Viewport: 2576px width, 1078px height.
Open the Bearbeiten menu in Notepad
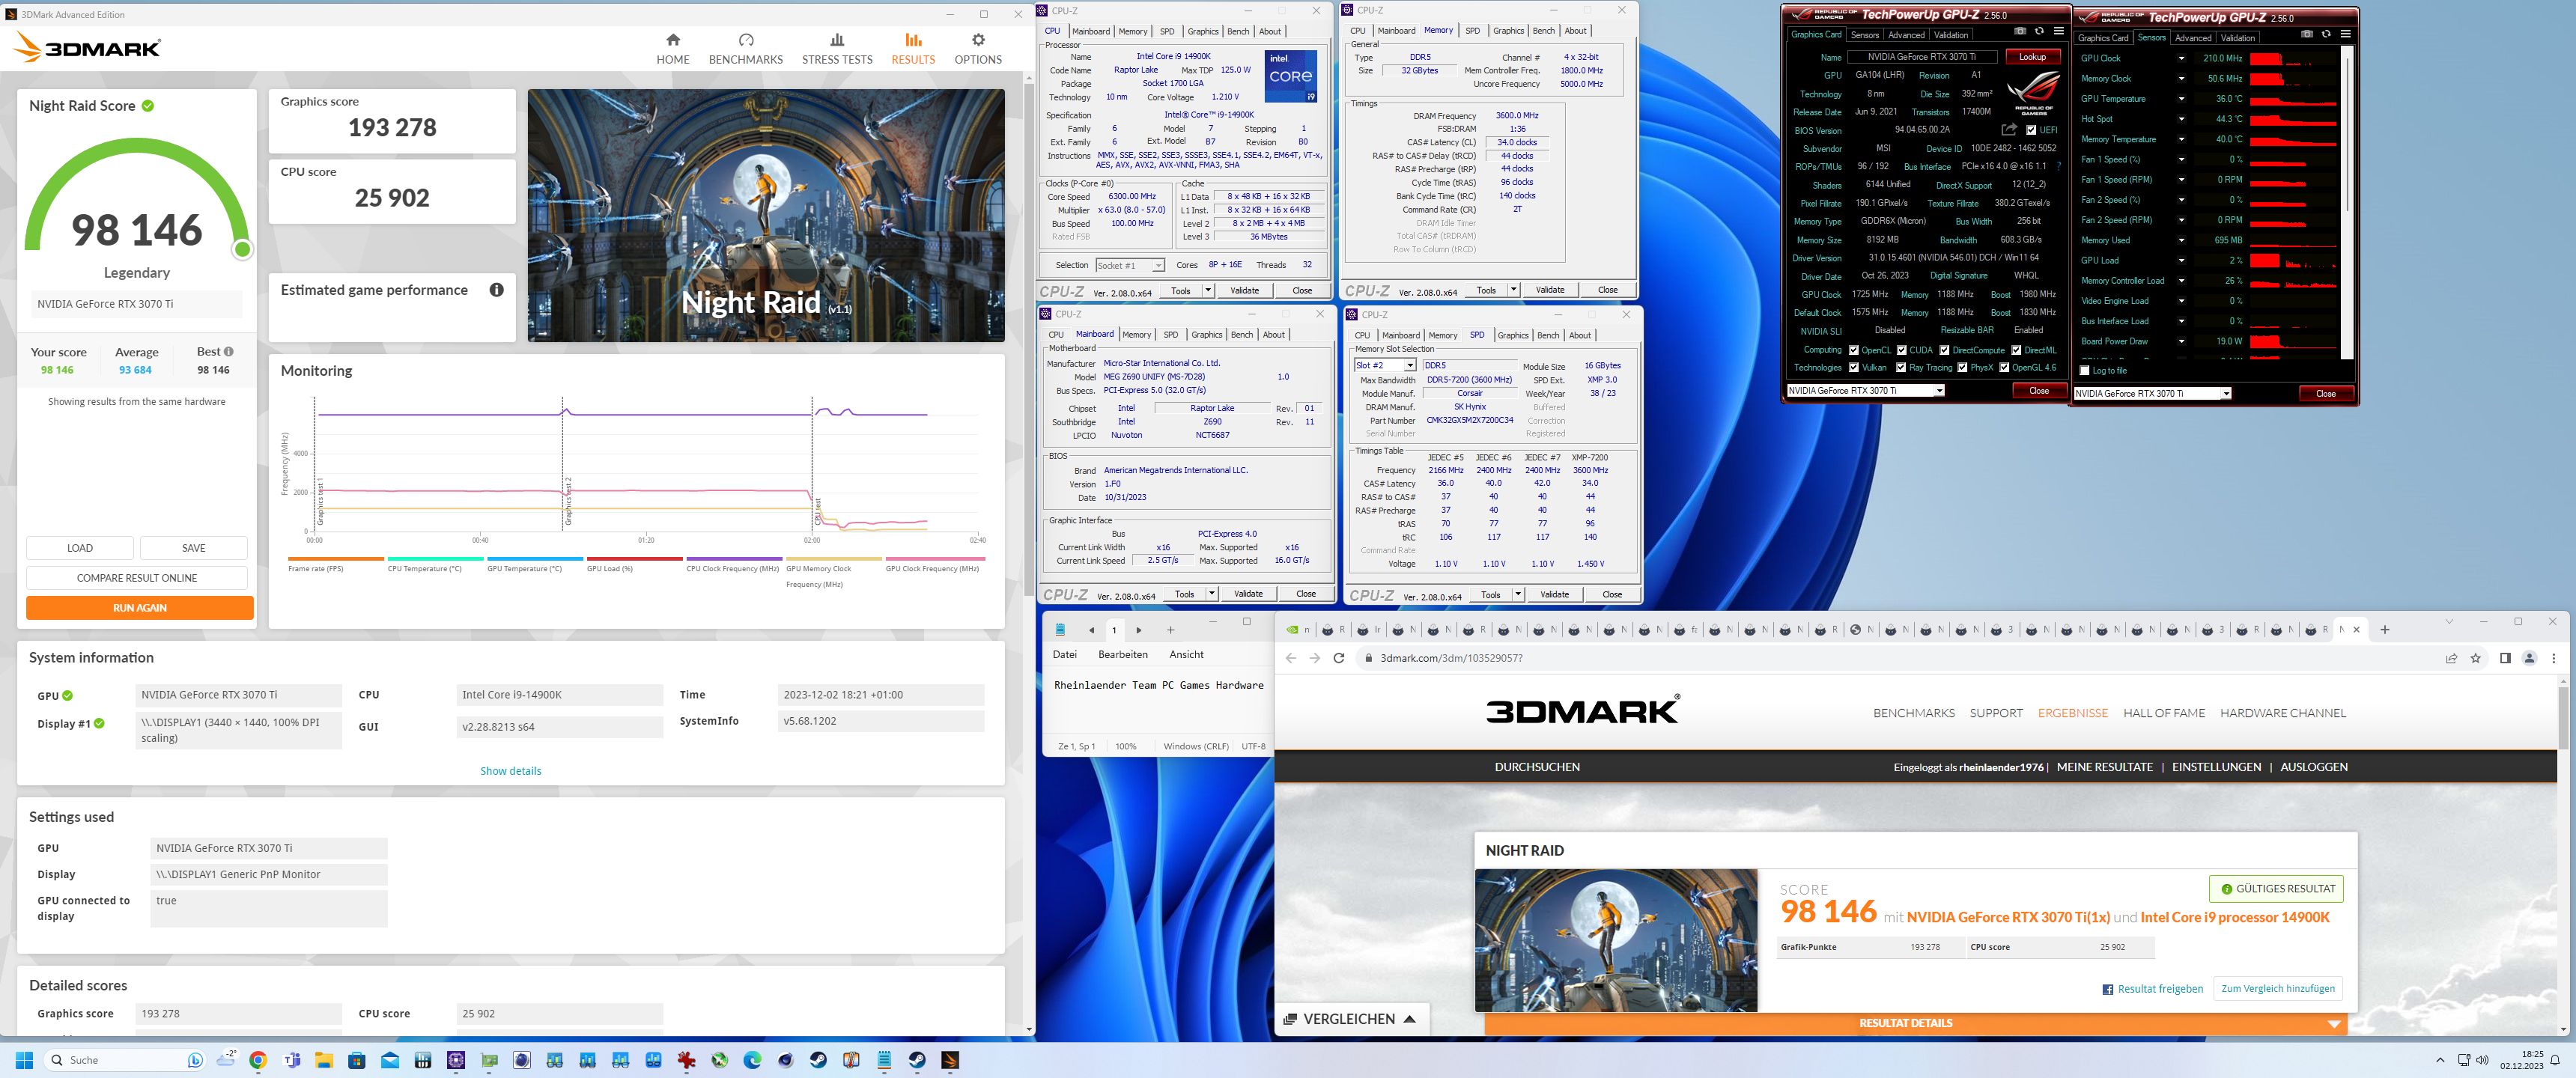(x=1123, y=655)
